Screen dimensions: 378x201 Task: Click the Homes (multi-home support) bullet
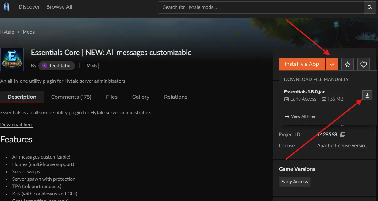tap(43, 164)
